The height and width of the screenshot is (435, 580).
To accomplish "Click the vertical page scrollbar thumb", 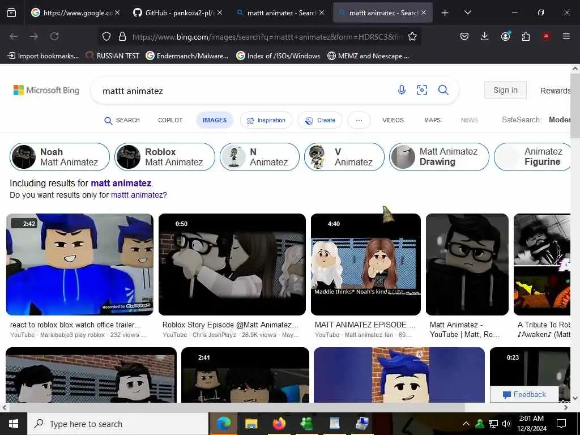I will click(575, 105).
